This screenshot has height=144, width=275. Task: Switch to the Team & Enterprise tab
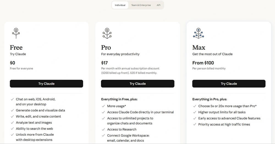click(x=141, y=5)
